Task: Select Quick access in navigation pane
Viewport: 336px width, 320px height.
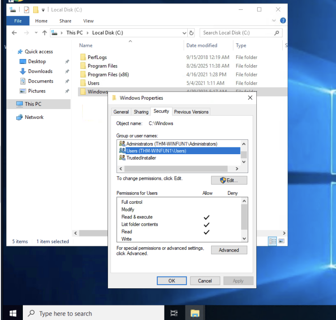Action: tap(39, 51)
